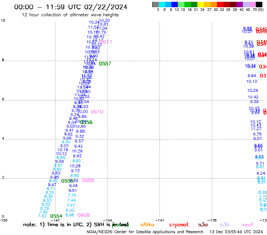
Task: Click the wave height value 8.98
Action: (263, 192)
